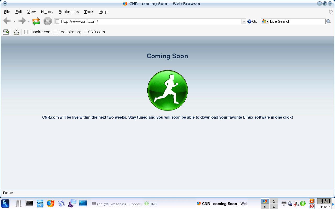This screenshot has width=335, height=209.
Task: Open the search engine selector dropdown
Action: pyautogui.click(x=265, y=21)
